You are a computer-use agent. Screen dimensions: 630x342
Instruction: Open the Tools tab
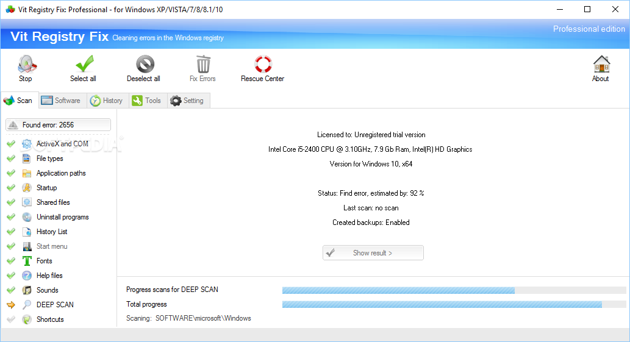(148, 101)
